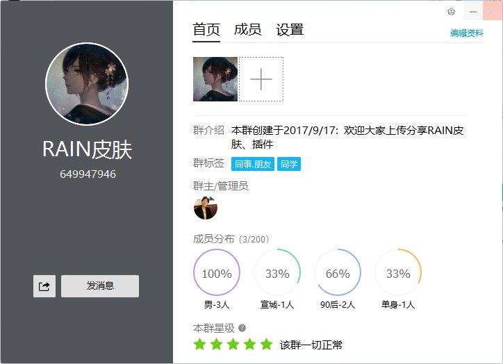Viewport: 503px width, 364px height.
Task: Click the first green star rating icon
Action: 199,345
